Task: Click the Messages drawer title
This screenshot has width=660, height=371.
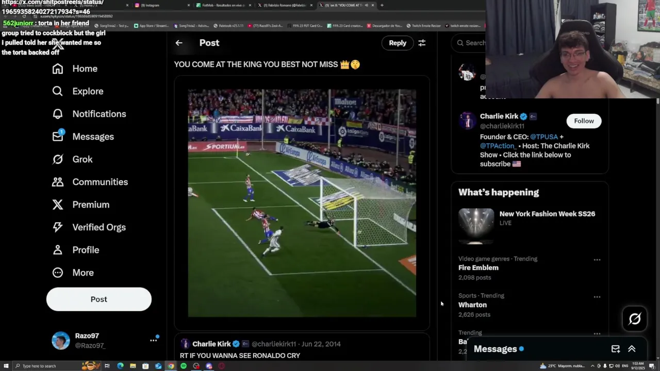Action: 495,349
